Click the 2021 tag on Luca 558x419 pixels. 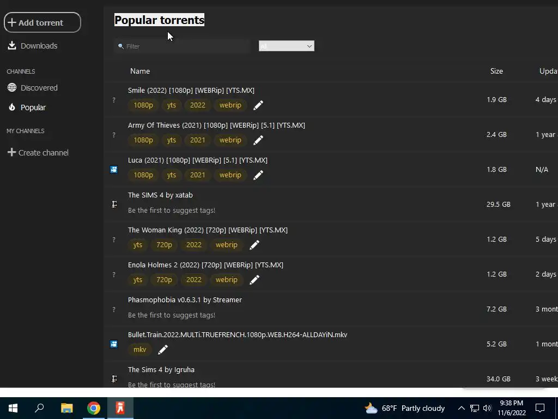(x=197, y=175)
